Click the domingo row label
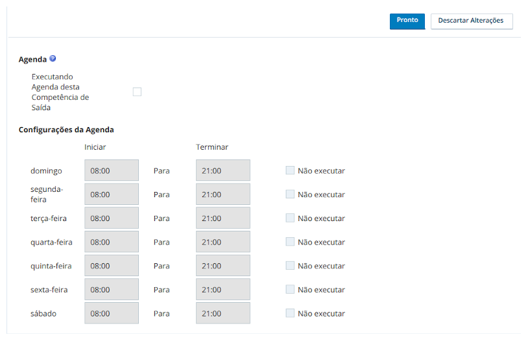Screen dimensions: 528x341 pyautogui.click(x=46, y=171)
